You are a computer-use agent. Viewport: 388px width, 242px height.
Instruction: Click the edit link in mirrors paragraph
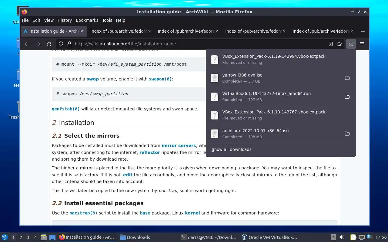tap(128, 175)
